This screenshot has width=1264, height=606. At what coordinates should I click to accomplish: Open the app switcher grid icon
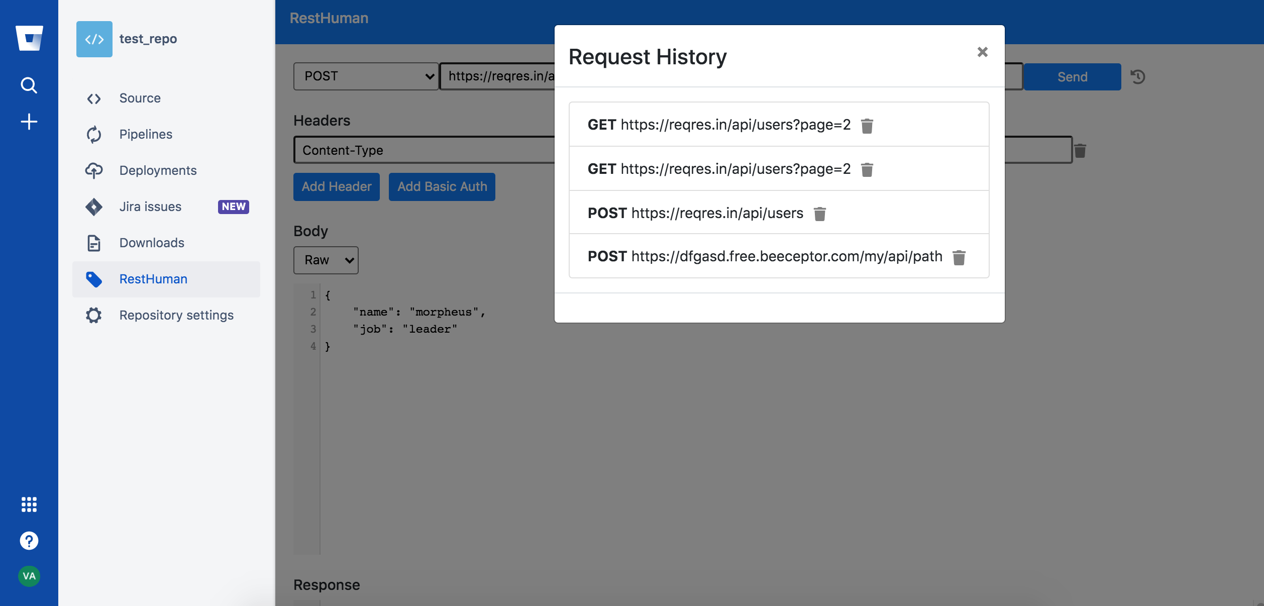click(x=29, y=504)
